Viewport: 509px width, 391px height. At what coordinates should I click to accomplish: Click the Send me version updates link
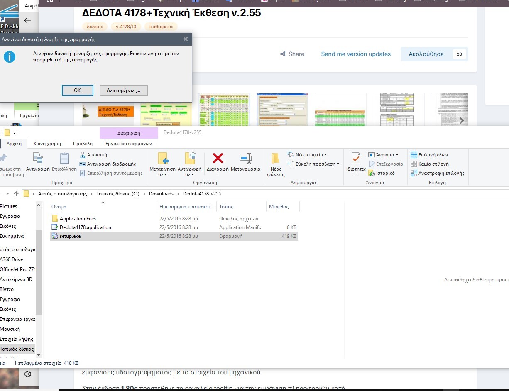click(x=356, y=54)
